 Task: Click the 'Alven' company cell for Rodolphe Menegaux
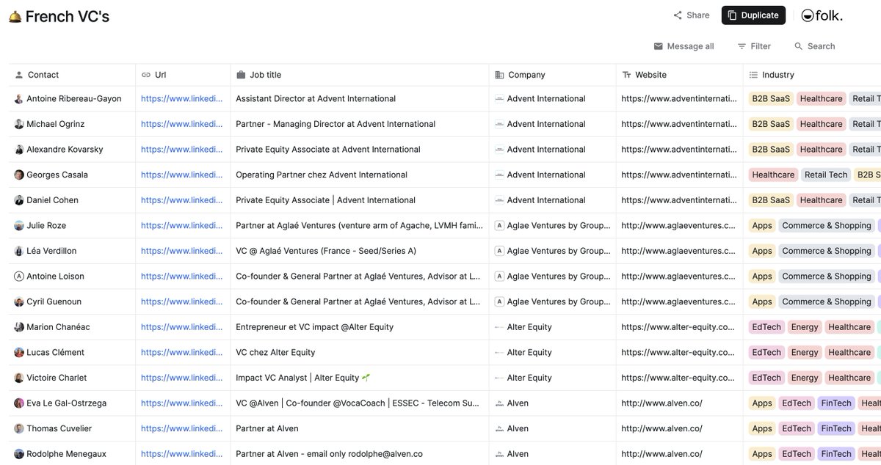tap(553, 454)
